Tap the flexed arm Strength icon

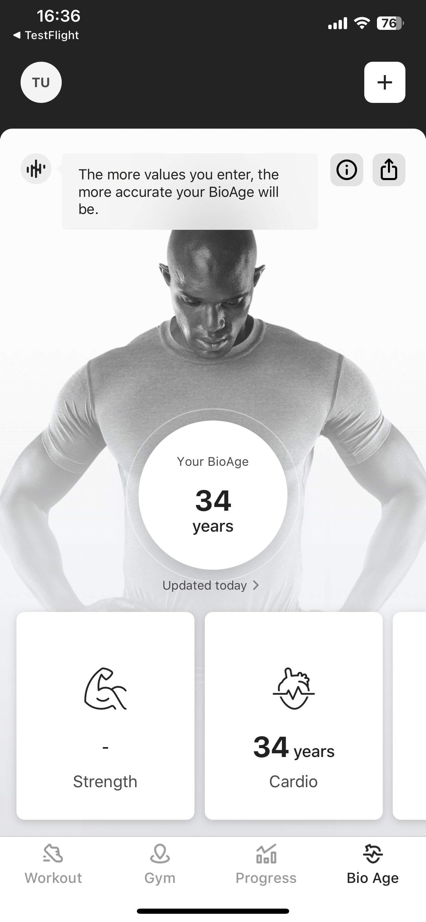pyautogui.click(x=105, y=688)
